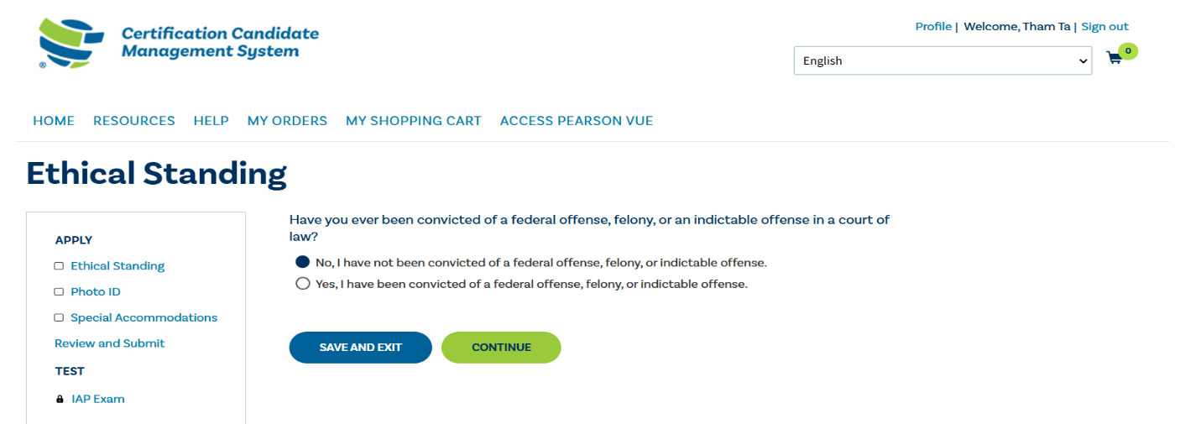
Task: Tick the Photo ID sidebar checkbox
Action: click(x=59, y=292)
